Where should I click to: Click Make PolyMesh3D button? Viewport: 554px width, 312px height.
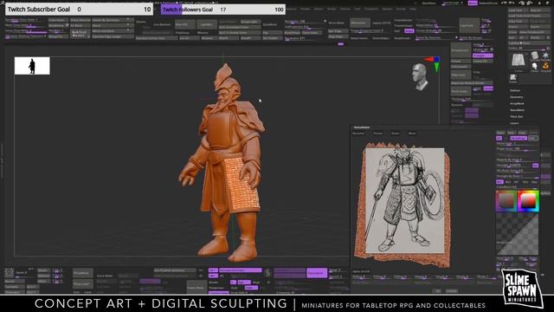(x=535, y=32)
